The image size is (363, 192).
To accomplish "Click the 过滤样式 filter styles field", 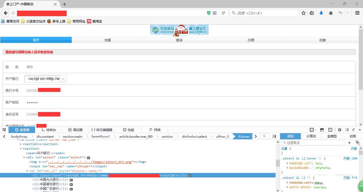I will coord(313,143).
